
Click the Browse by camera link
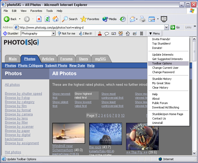coord(19,114)
